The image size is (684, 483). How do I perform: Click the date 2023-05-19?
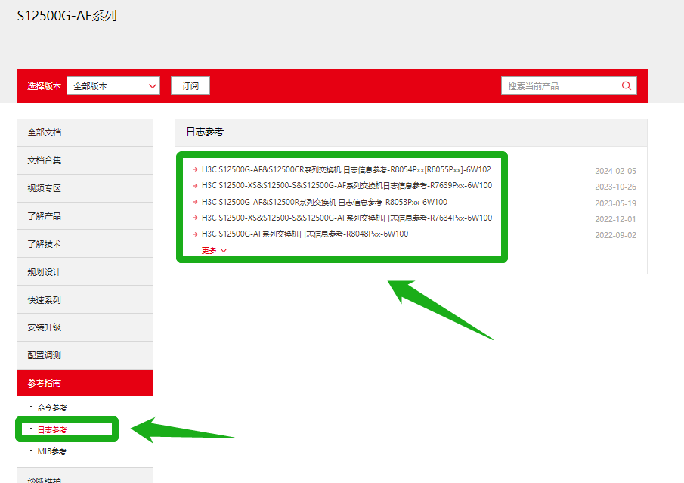[615, 203]
